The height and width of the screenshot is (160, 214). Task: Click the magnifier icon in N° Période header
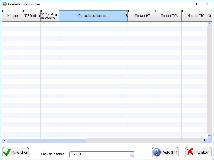click(39, 16)
